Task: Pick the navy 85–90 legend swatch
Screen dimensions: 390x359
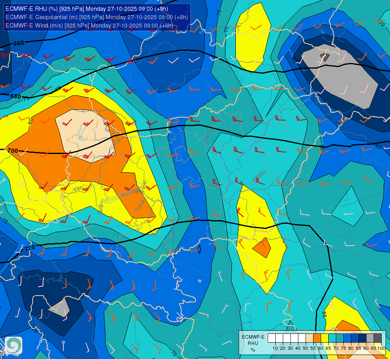Action: (363, 338)
